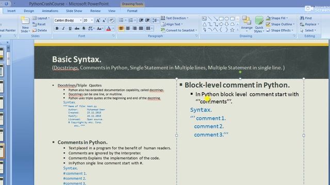This screenshot has height=185, width=330.
Task: Open the Review tab
Action: pos(95,11)
